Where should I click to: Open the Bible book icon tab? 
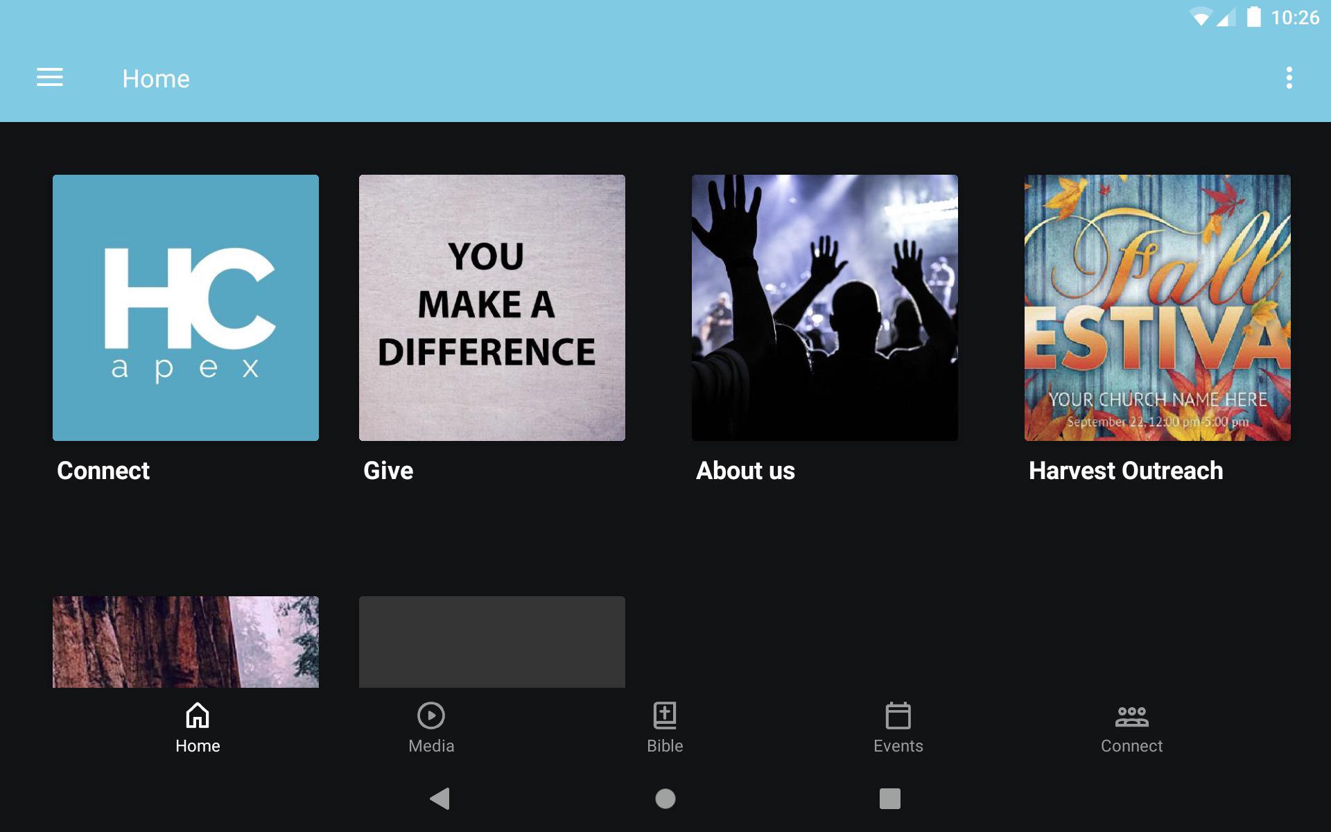point(664,716)
